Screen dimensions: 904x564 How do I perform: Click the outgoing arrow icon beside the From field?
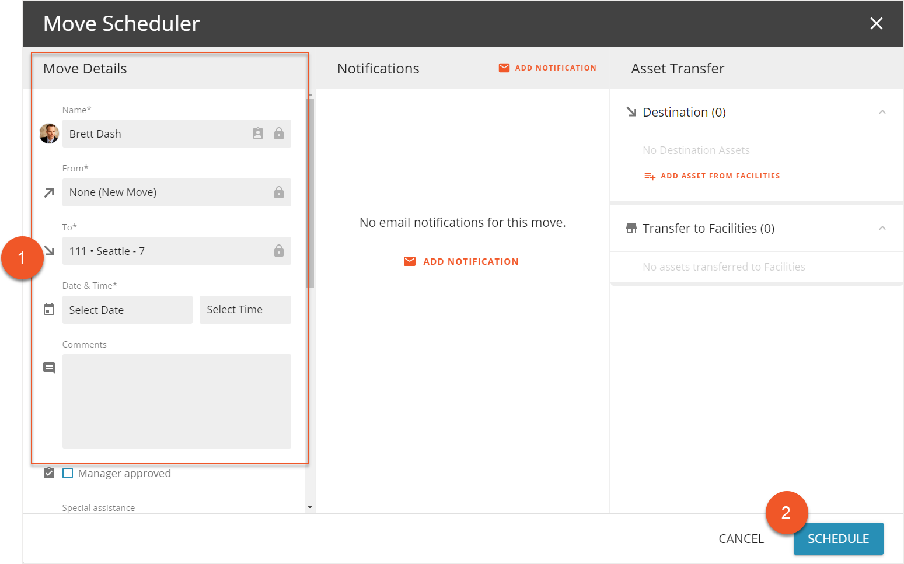click(x=48, y=192)
